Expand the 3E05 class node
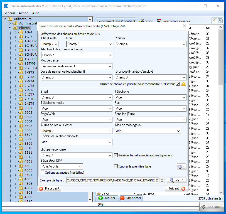This screenshot has height=214, width=226. [x=15, y=126]
